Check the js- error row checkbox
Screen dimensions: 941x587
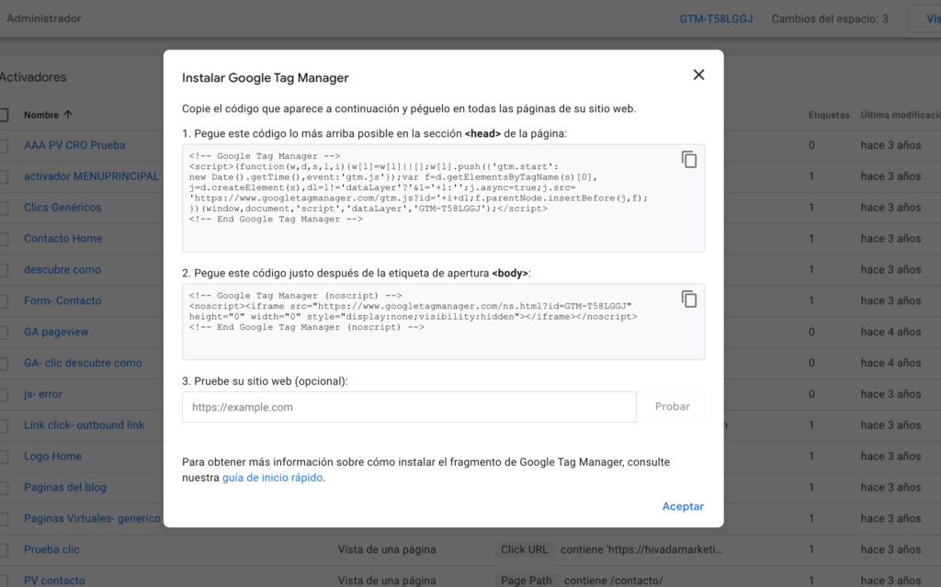pyautogui.click(x=3, y=394)
